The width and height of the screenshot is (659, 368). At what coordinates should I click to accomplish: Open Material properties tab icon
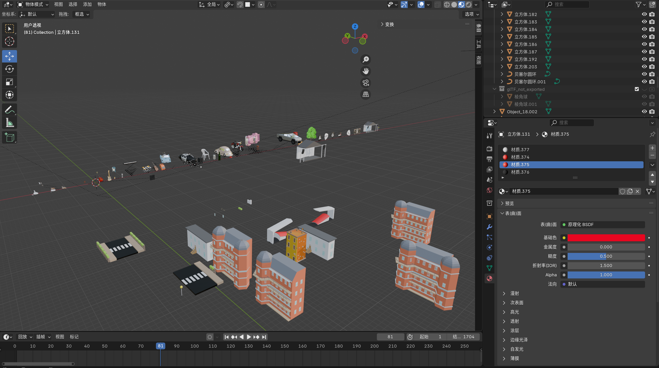489,278
